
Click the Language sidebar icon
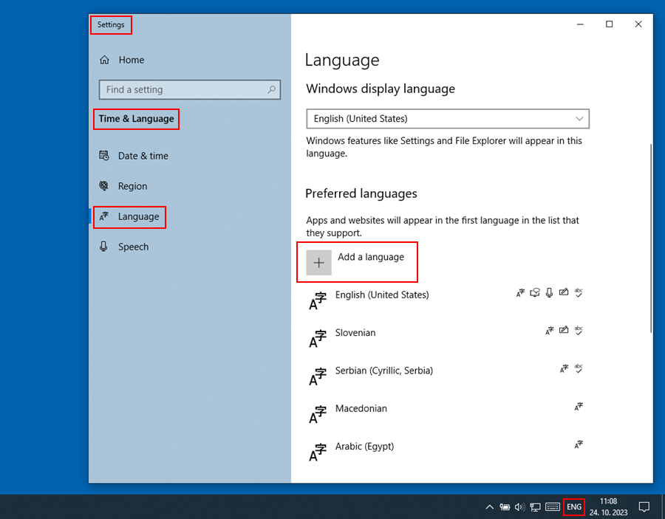(x=104, y=216)
